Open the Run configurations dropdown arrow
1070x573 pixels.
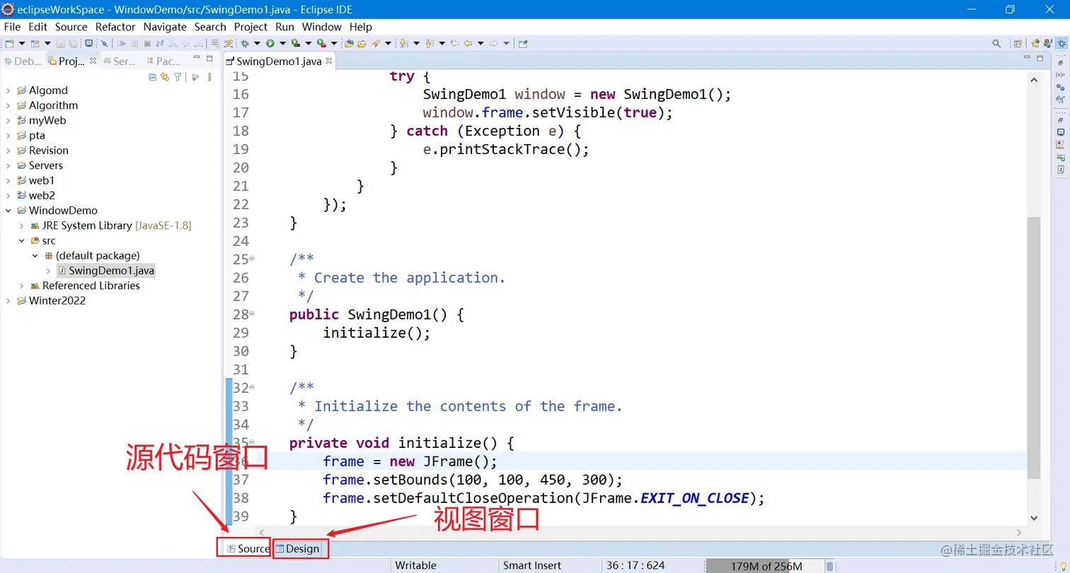click(x=282, y=43)
